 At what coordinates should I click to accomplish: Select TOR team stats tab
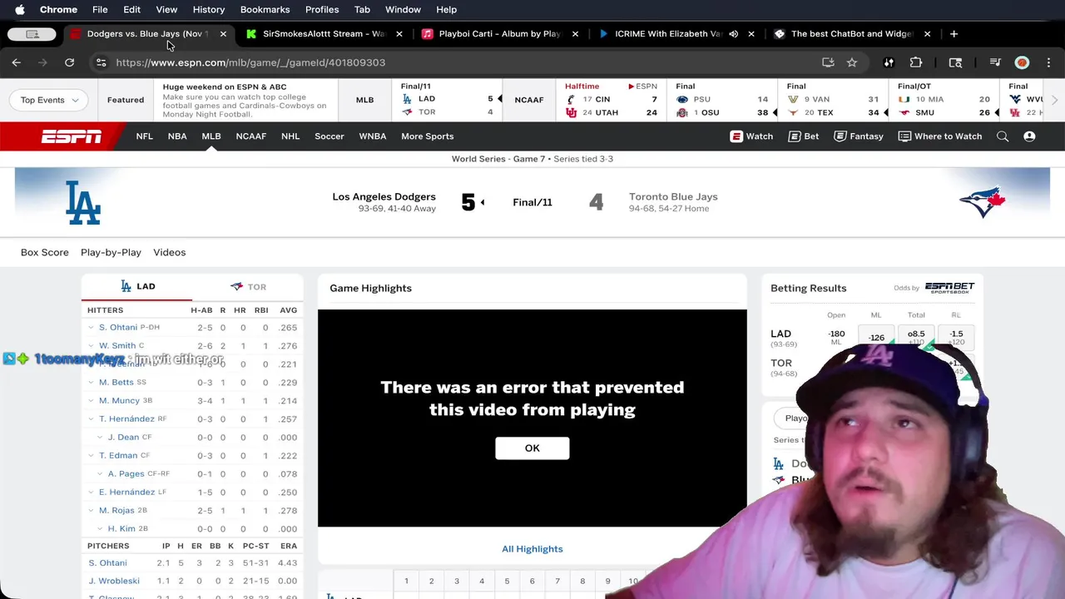pyautogui.click(x=248, y=286)
